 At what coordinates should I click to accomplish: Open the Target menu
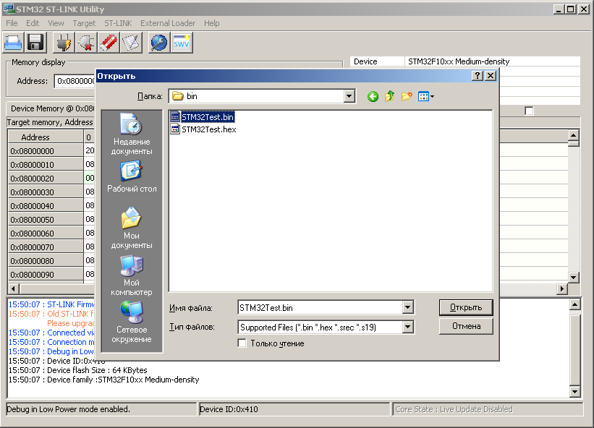[84, 23]
